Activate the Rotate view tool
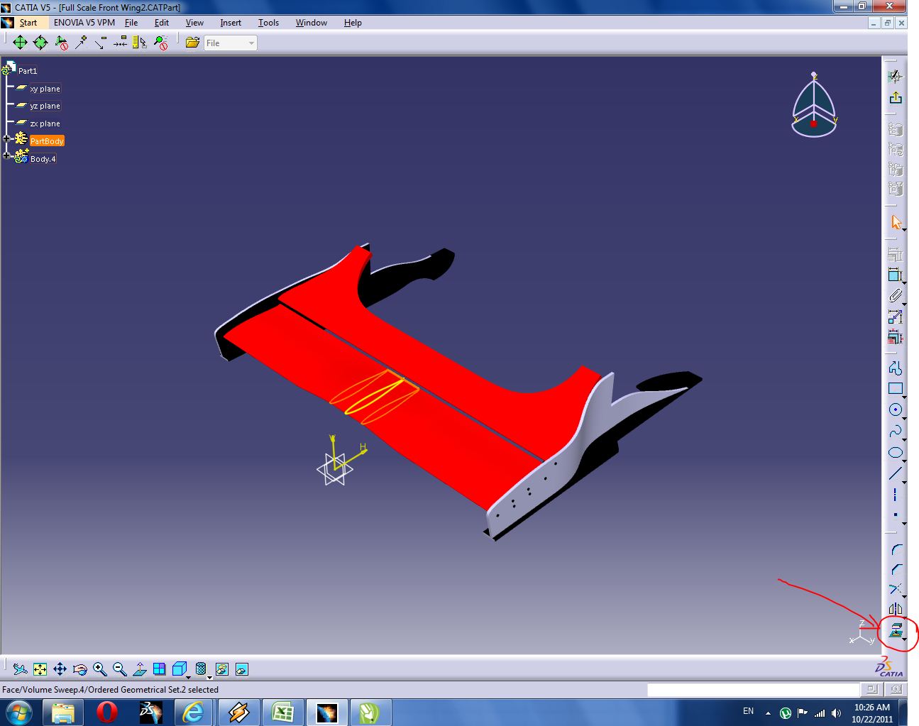Image resolution: width=919 pixels, height=726 pixels. tap(80, 669)
